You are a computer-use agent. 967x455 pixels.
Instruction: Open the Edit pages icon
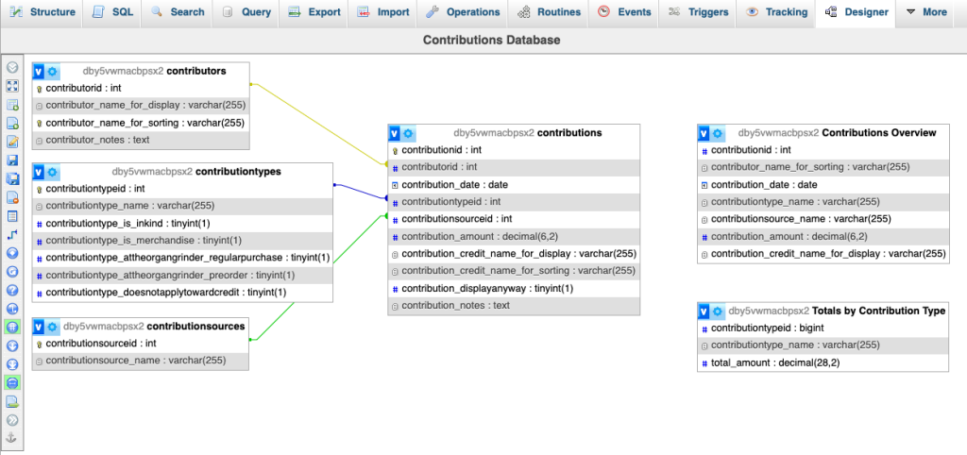point(11,142)
